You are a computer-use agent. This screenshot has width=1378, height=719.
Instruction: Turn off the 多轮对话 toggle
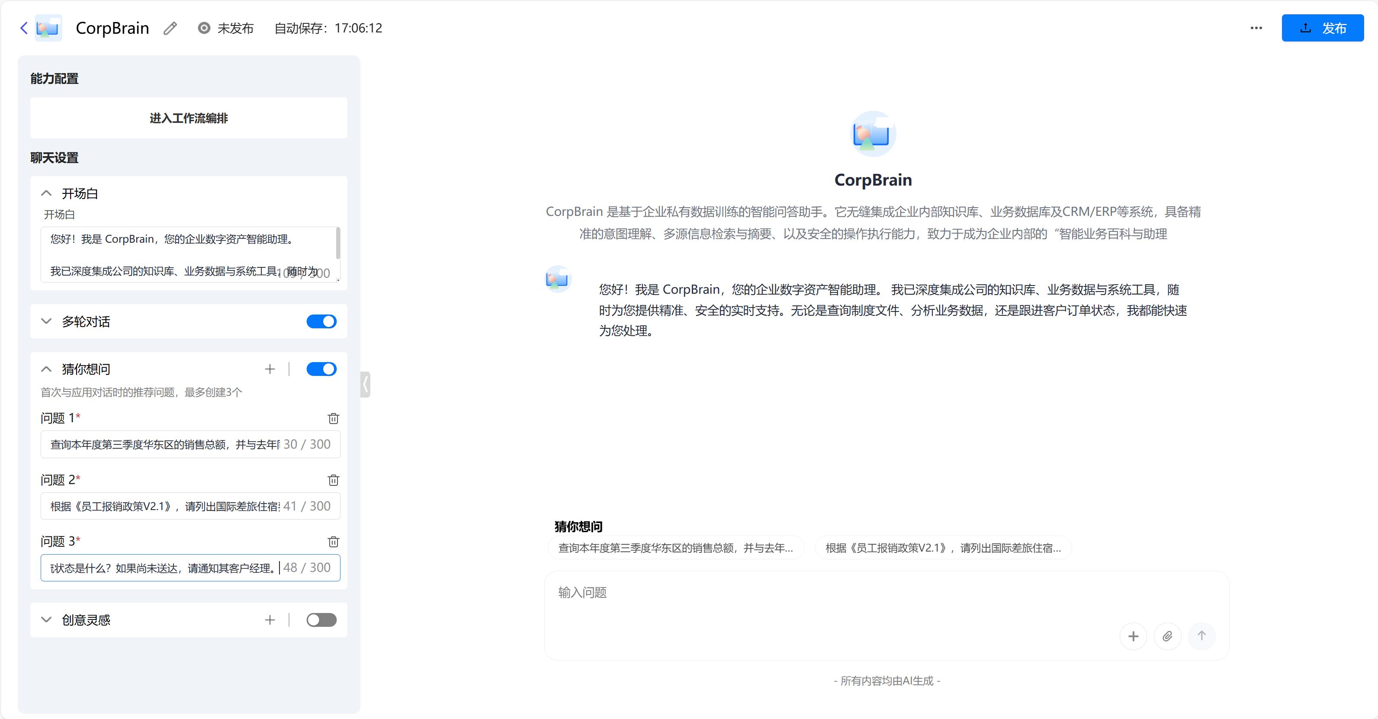click(321, 321)
